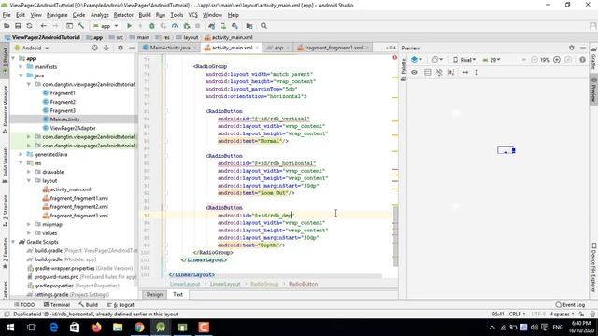
Task: Toggle the Palette vertical tab
Action: (403, 69)
